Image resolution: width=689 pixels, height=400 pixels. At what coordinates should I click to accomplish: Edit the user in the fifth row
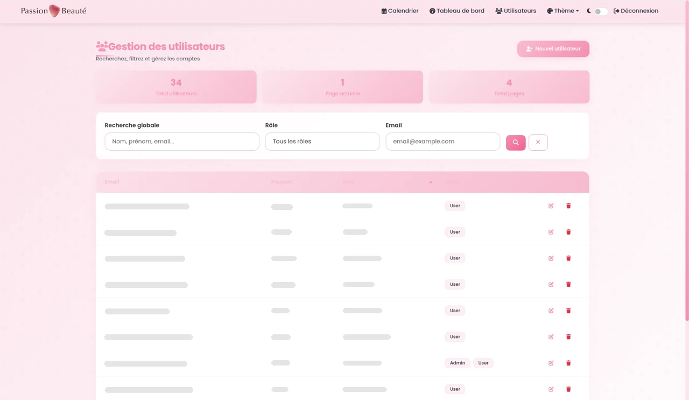pos(551,311)
